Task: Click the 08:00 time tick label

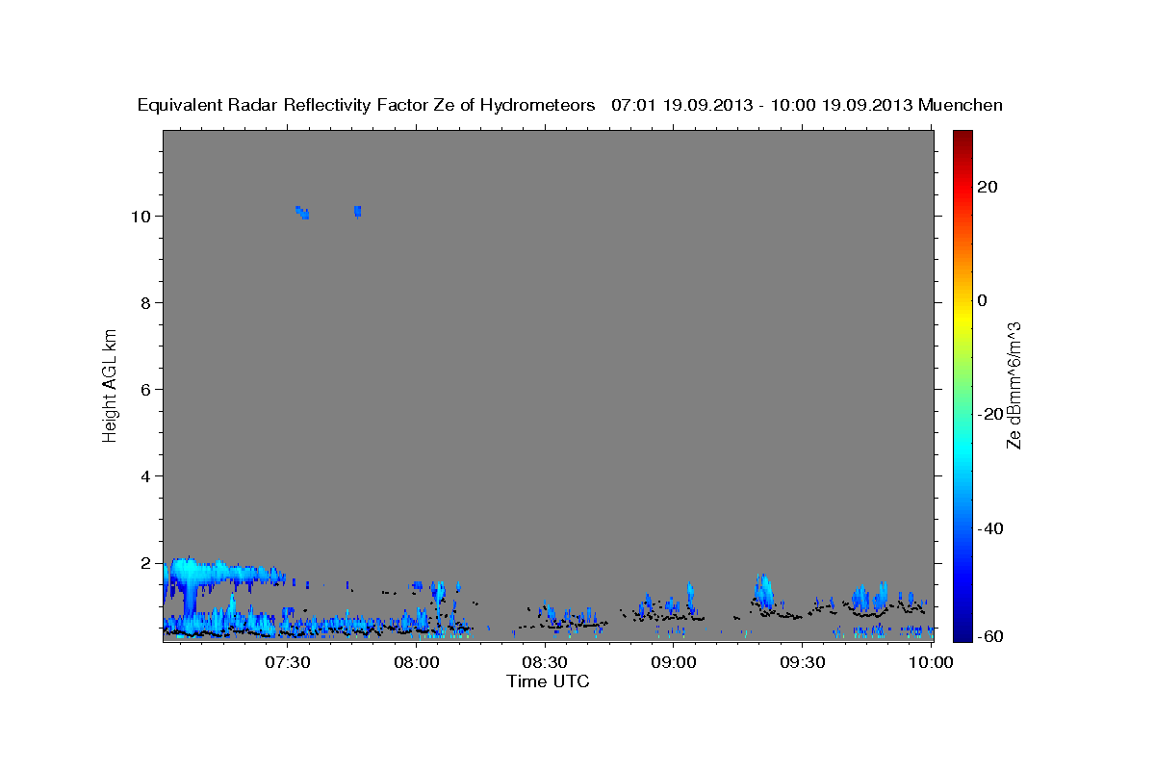Action: click(x=417, y=662)
